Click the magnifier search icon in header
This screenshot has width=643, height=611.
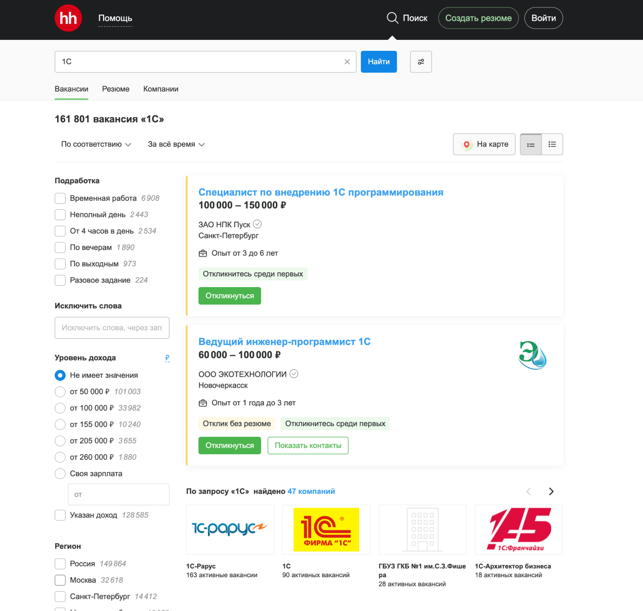(392, 18)
